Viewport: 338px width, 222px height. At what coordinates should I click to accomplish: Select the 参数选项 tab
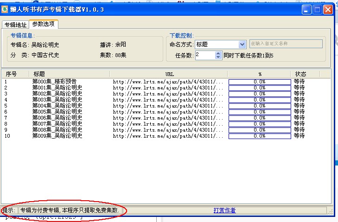(43, 24)
